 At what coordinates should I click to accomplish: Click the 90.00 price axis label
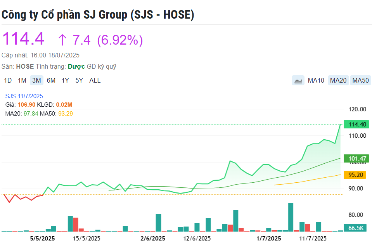pos(356,189)
